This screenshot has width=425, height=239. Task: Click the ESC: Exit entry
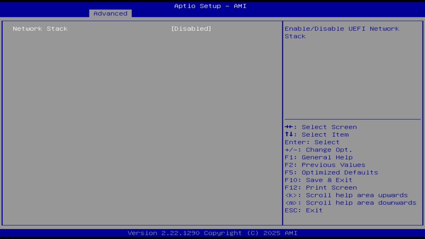tap(303, 210)
